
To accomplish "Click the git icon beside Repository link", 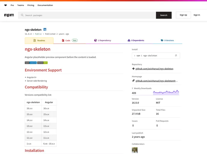I will 133,69.
